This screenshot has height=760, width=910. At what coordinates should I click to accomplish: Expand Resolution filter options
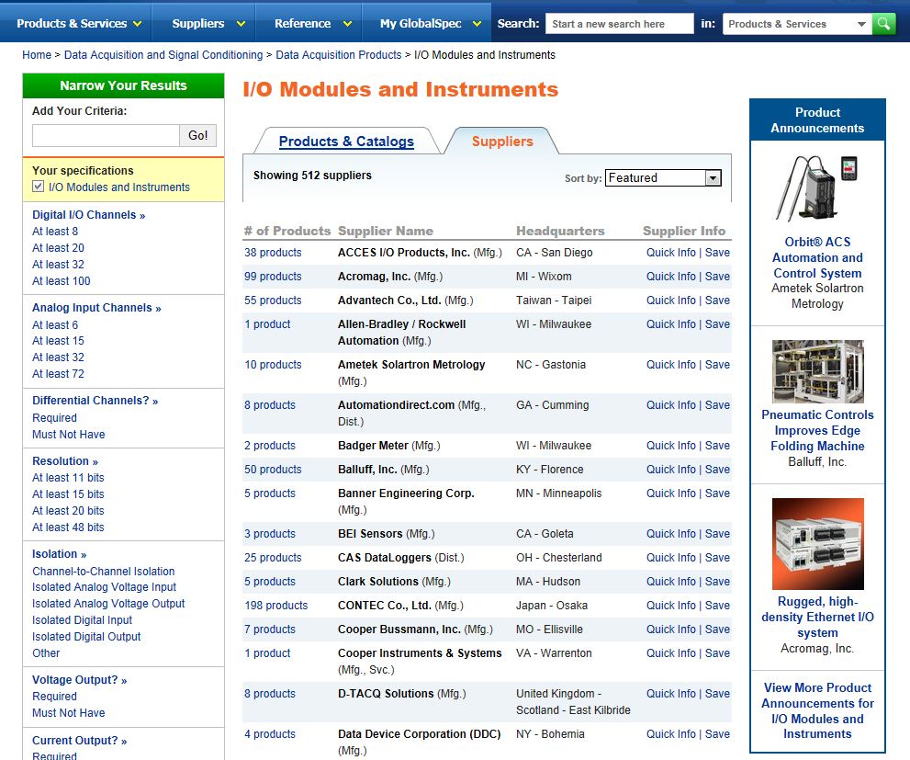[65, 461]
